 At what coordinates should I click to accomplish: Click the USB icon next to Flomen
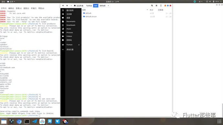pos(63,45)
